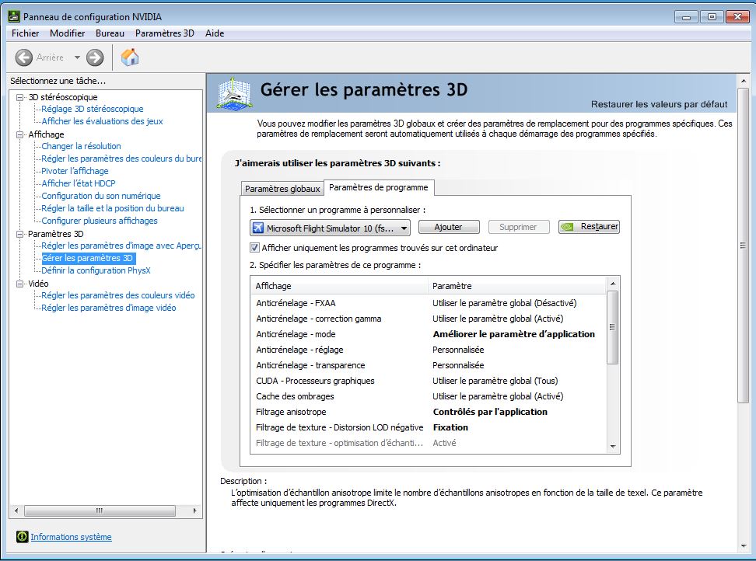
Task: Click the NVIDIA app icon in title bar
Action: [x=14, y=16]
